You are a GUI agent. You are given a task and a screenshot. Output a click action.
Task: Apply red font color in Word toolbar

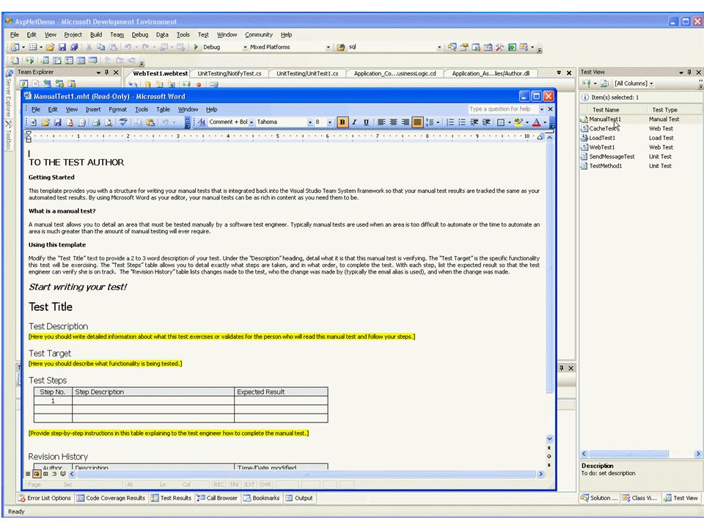[x=536, y=122]
